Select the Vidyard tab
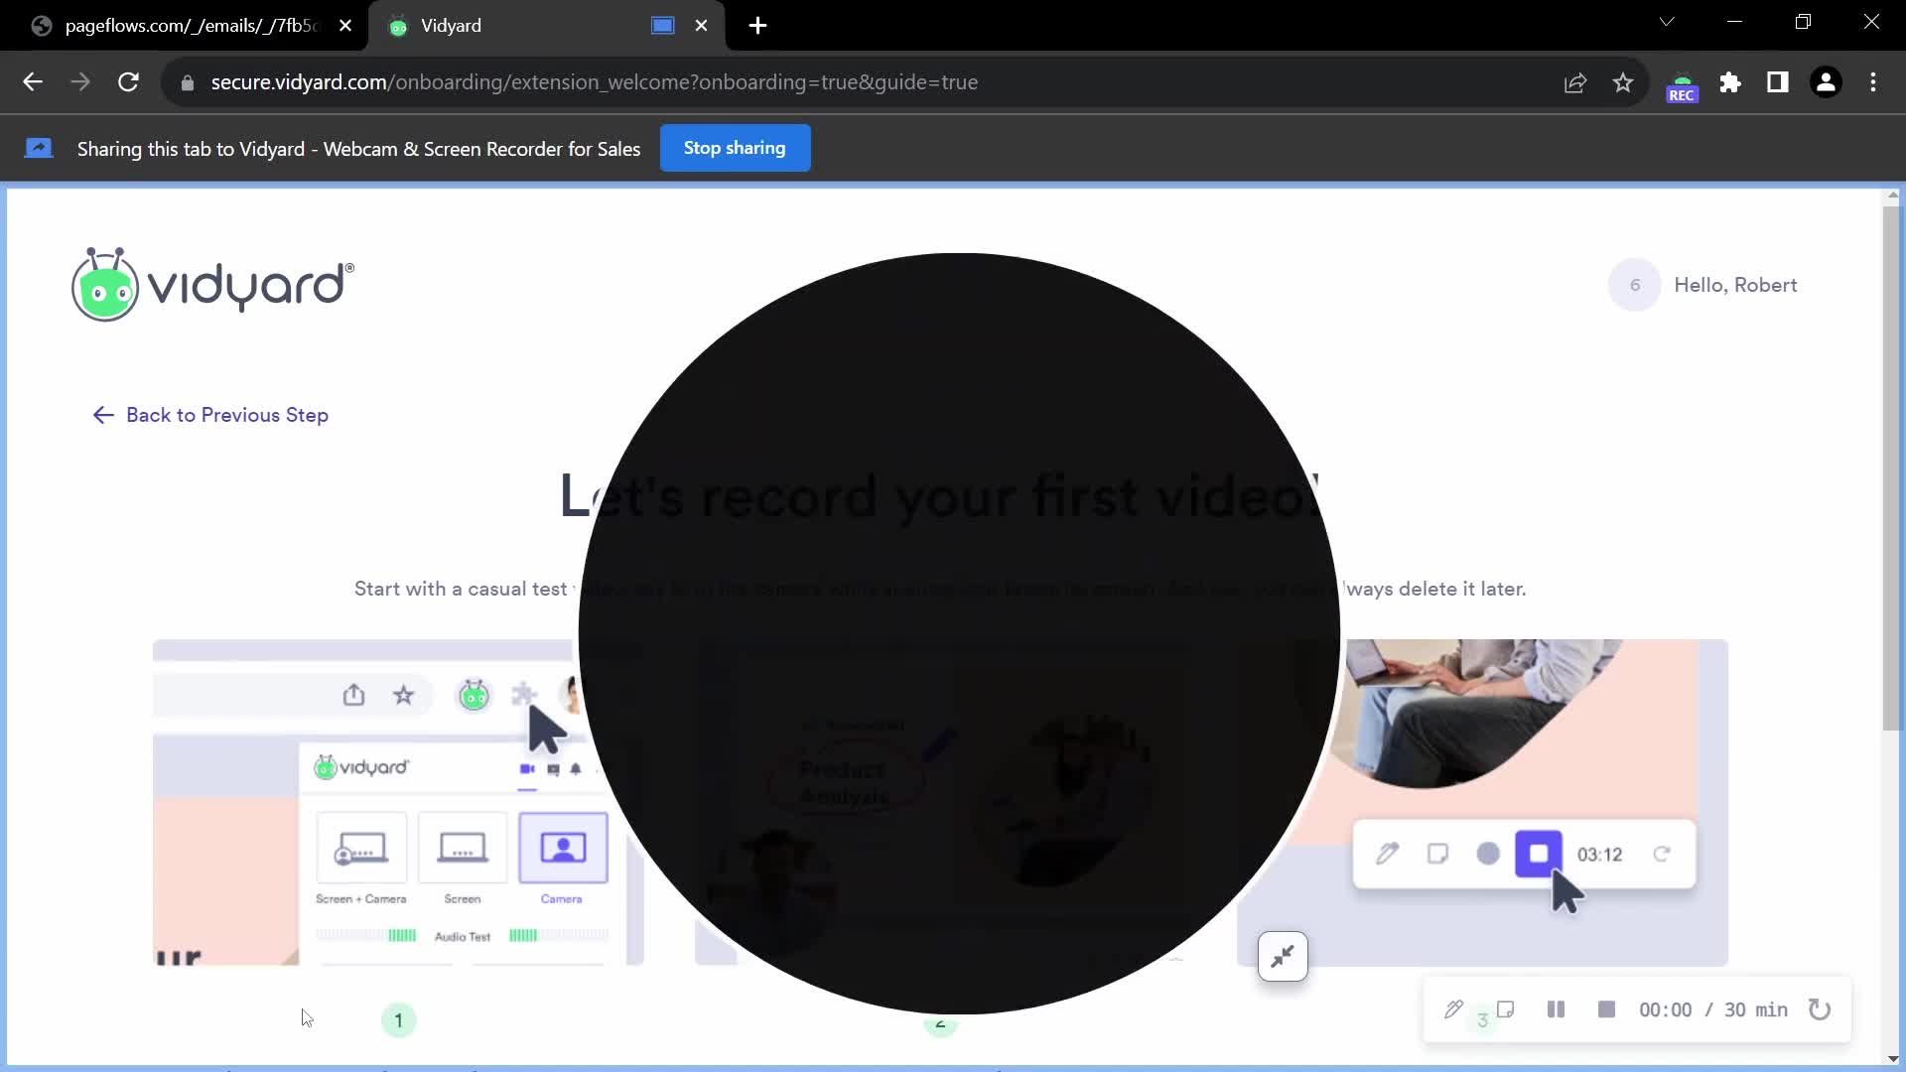The height and width of the screenshot is (1072, 1906). pyautogui.click(x=546, y=26)
